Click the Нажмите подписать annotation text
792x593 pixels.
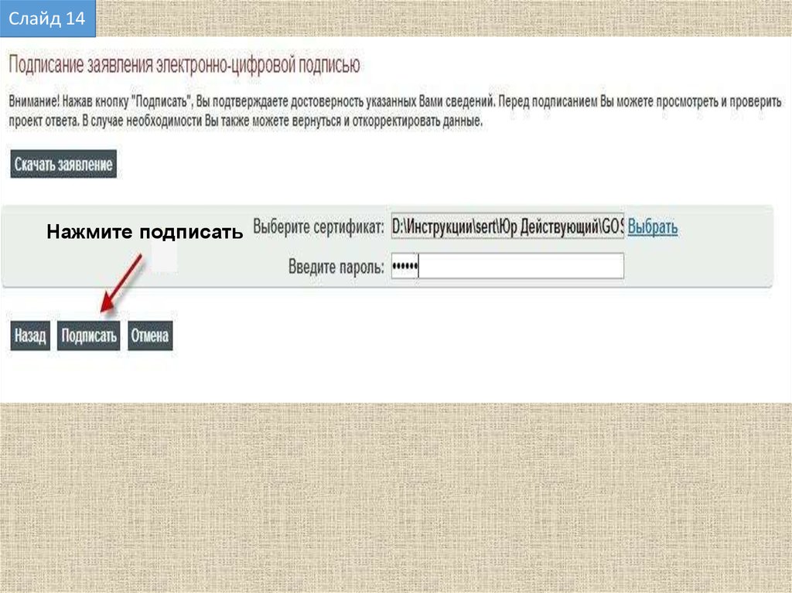(145, 232)
